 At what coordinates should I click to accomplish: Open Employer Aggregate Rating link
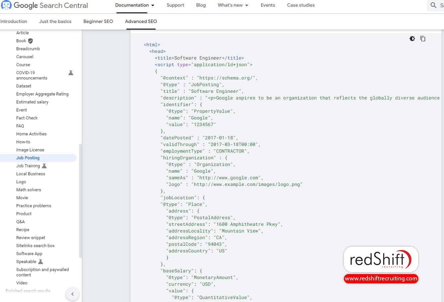[x=42, y=94]
